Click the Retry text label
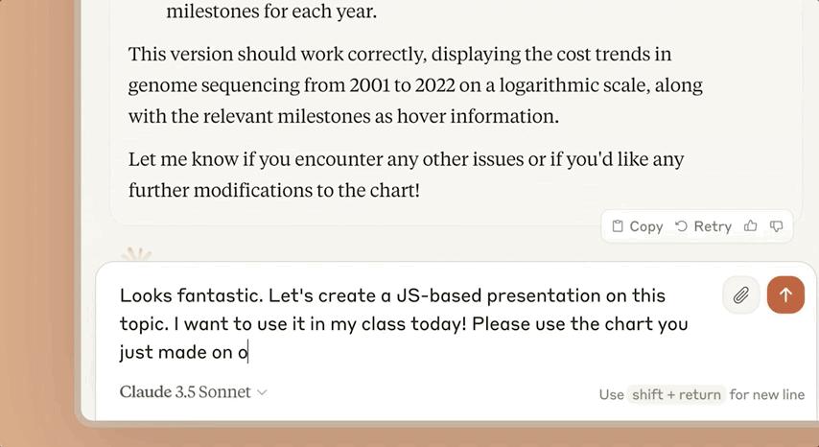Image resolution: width=819 pixels, height=447 pixels. (x=713, y=226)
